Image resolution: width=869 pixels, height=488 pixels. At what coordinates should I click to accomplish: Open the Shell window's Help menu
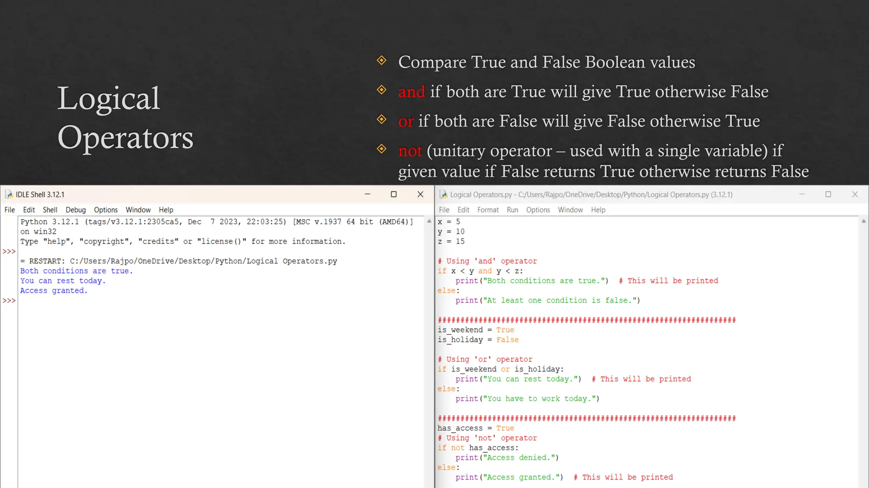(x=166, y=210)
